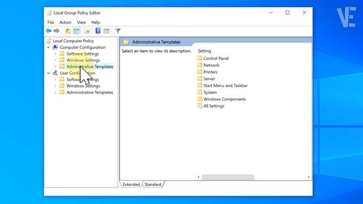The height and width of the screenshot is (204, 363).
Task: Expand Administrative Templates under Computer Configuration
Action: 55,67
